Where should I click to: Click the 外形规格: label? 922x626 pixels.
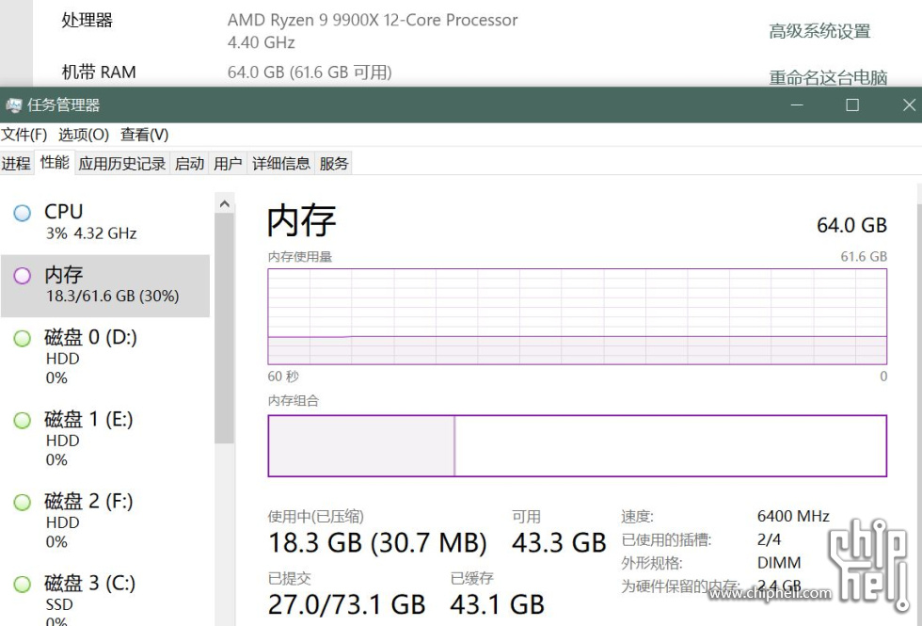pyautogui.click(x=652, y=563)
